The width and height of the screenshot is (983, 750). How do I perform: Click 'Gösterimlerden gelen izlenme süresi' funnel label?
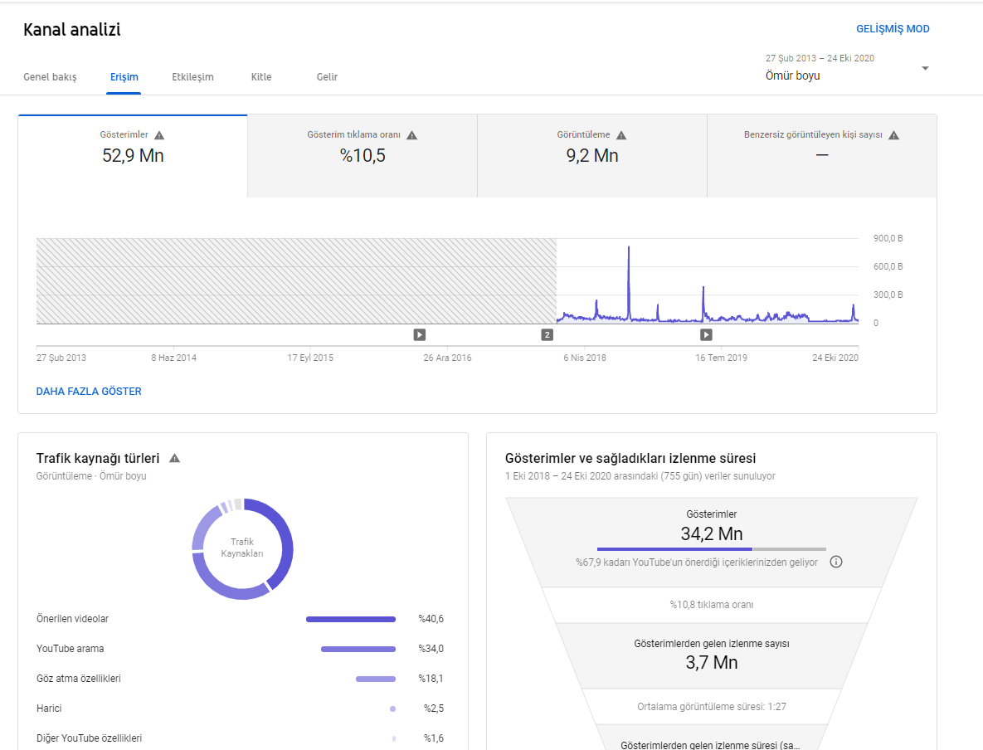[710, 745]
